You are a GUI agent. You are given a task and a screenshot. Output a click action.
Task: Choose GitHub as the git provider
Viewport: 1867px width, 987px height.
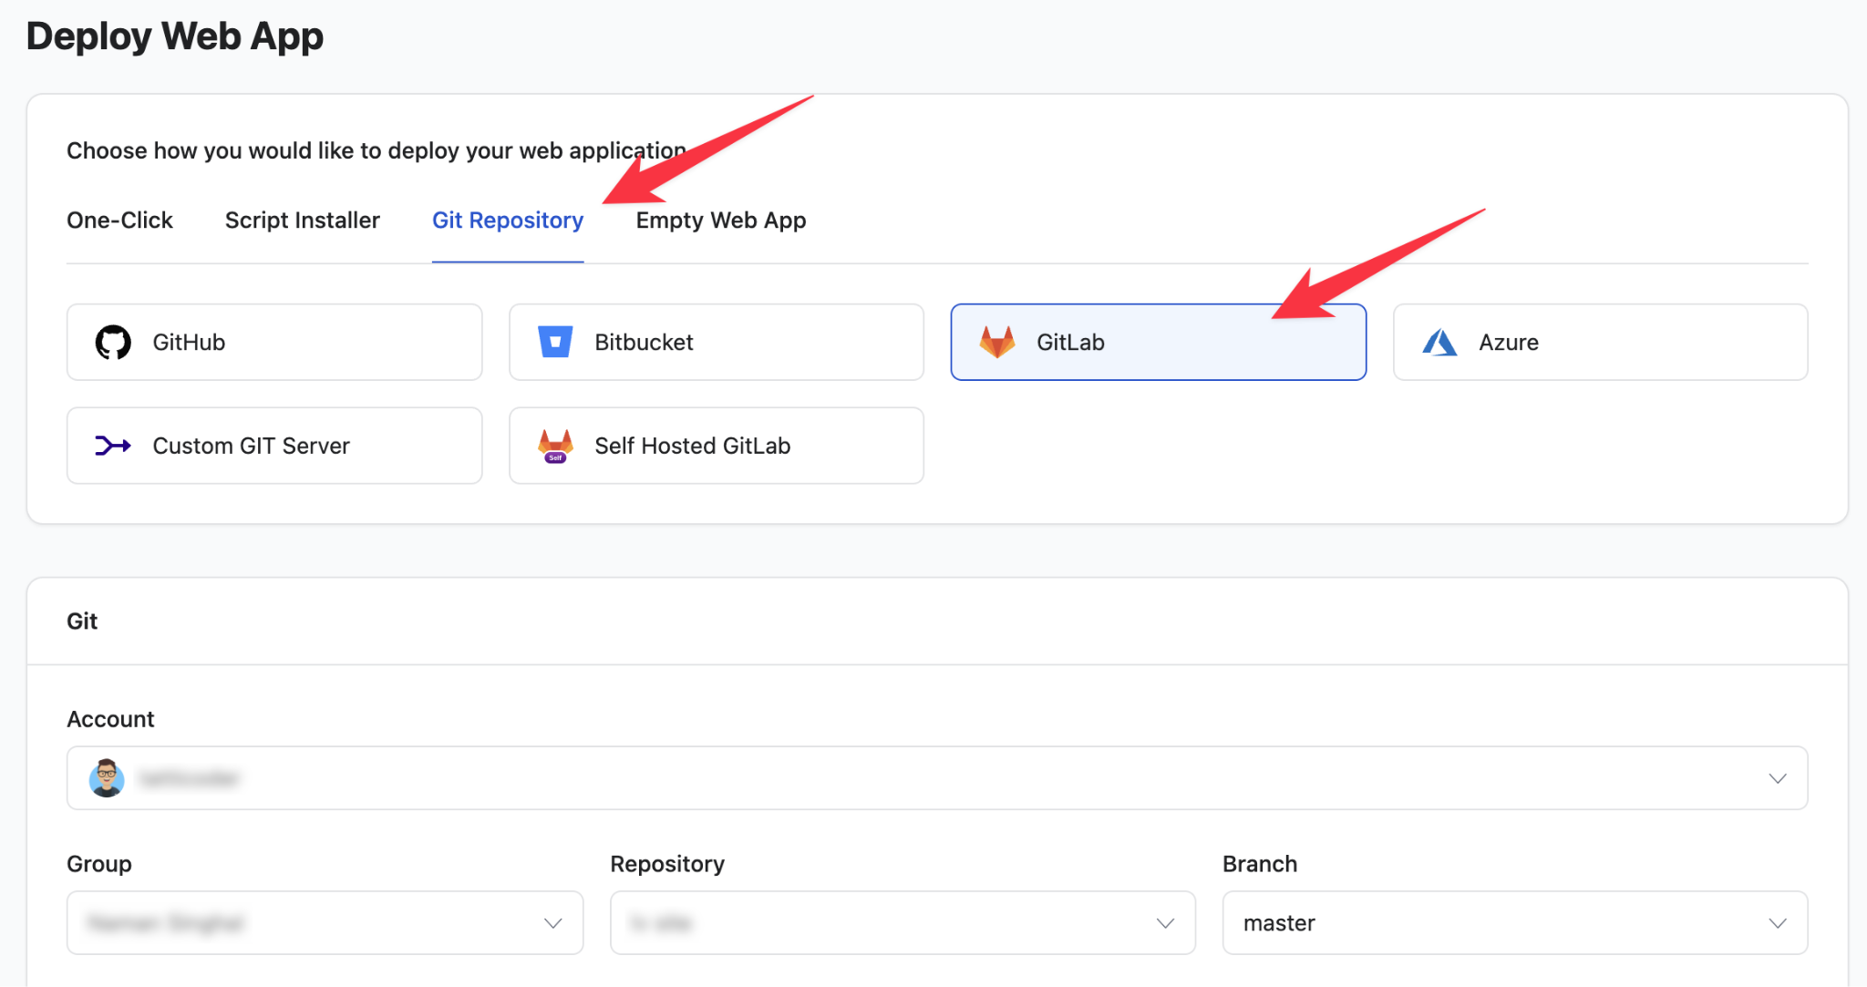pyautogui.click(x=274, y=343)
